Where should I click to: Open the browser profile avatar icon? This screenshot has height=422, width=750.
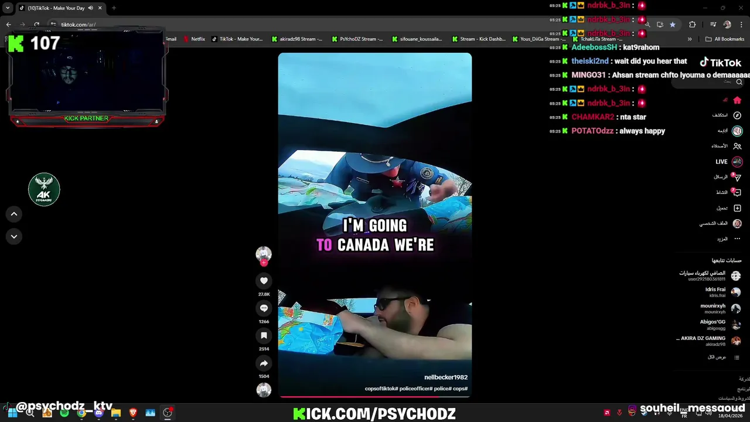click(x=727, y=25)
